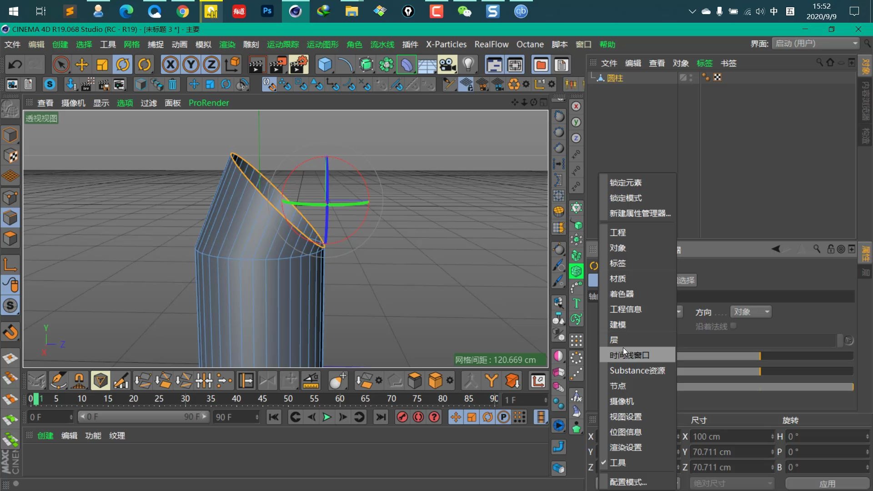Open the 时间线窗口 menu entry

click(630, 355)
